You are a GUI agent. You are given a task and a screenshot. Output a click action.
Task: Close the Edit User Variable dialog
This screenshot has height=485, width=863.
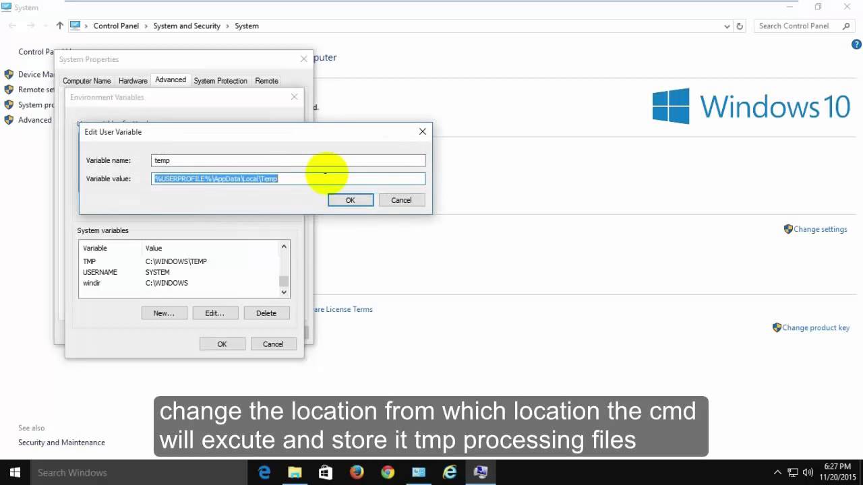pos(423,131)
